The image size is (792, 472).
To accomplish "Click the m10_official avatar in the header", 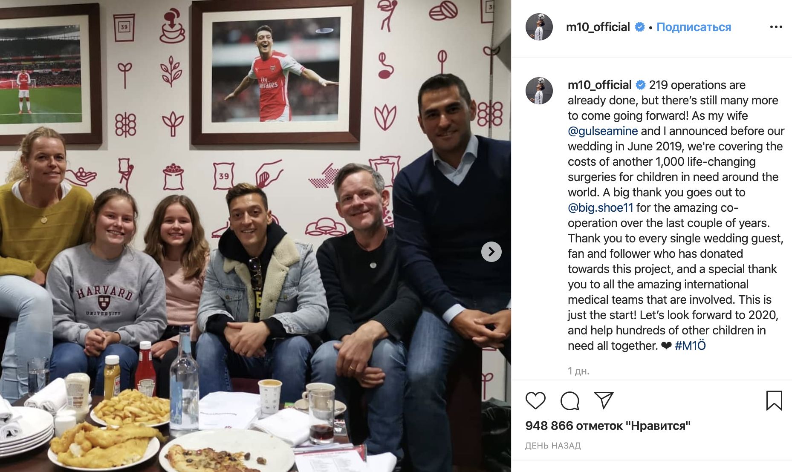I will (x=539, y=27).
